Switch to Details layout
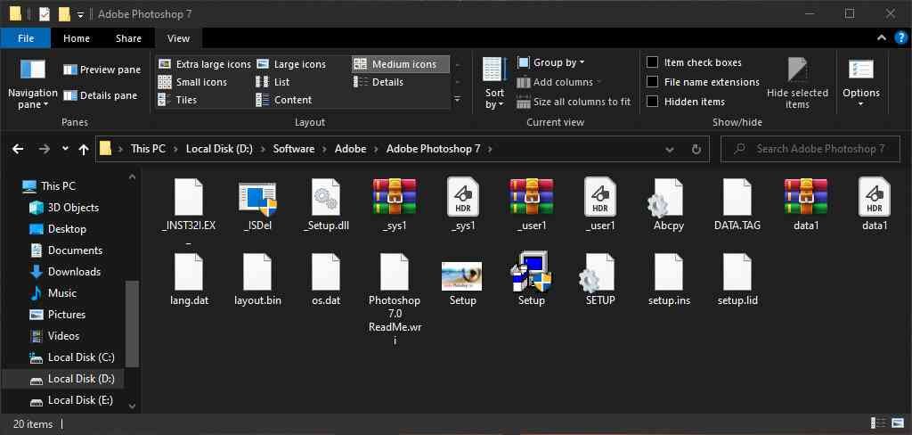This screenshot has height=435, width=912. point(379,82)
